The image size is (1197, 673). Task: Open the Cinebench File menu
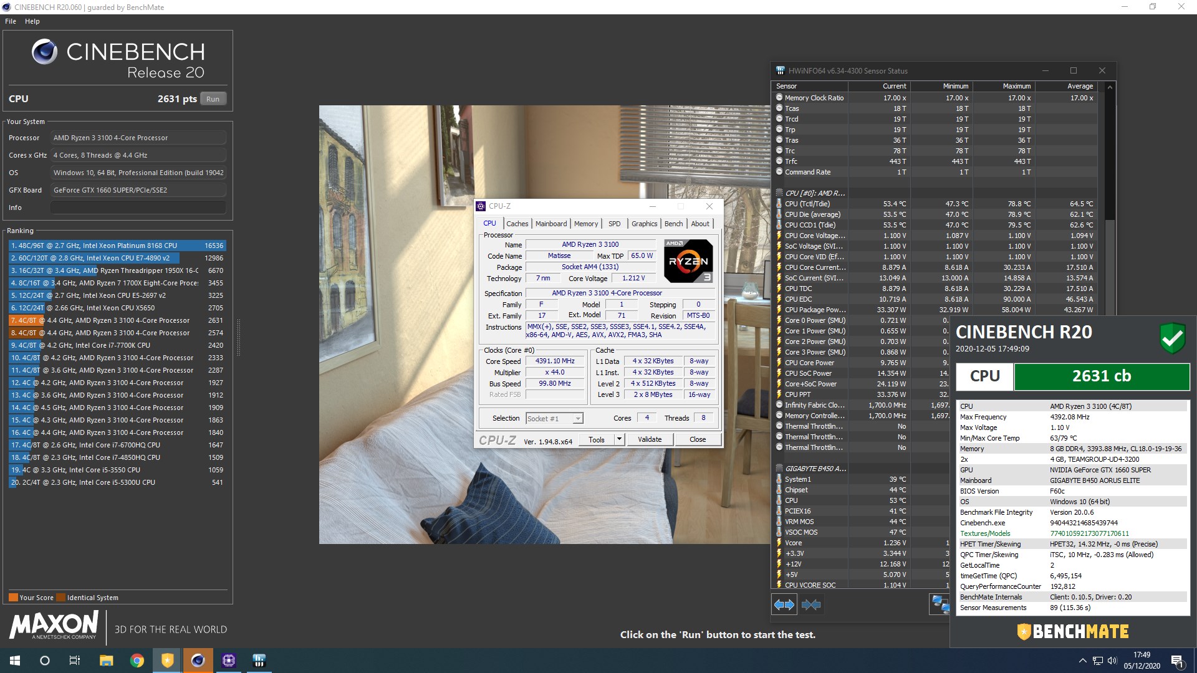(11, 21)
